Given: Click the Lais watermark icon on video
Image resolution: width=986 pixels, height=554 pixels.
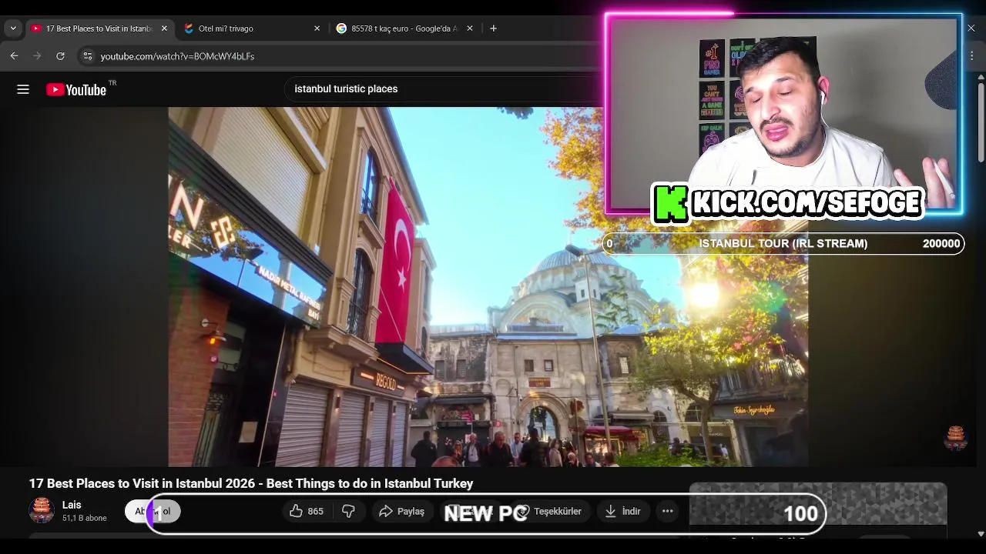Looking at the screenshot, I should pos(955,437).
